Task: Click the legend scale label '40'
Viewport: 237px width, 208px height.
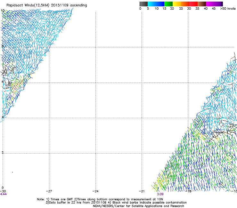Action: [206, 9]
